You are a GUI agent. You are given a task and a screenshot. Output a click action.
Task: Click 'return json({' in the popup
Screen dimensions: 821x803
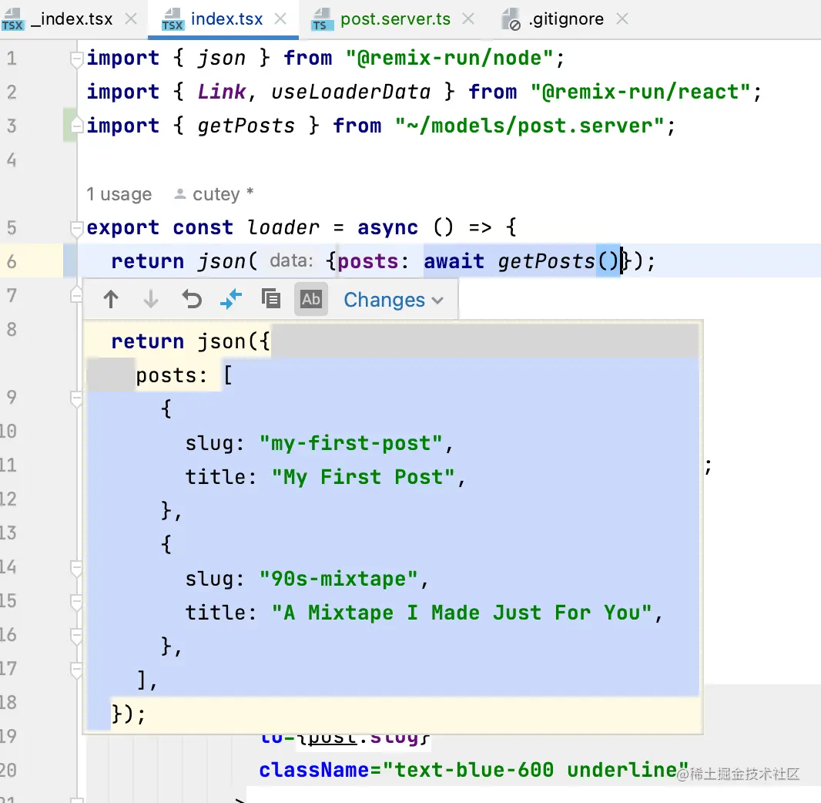tap(190, 341)
